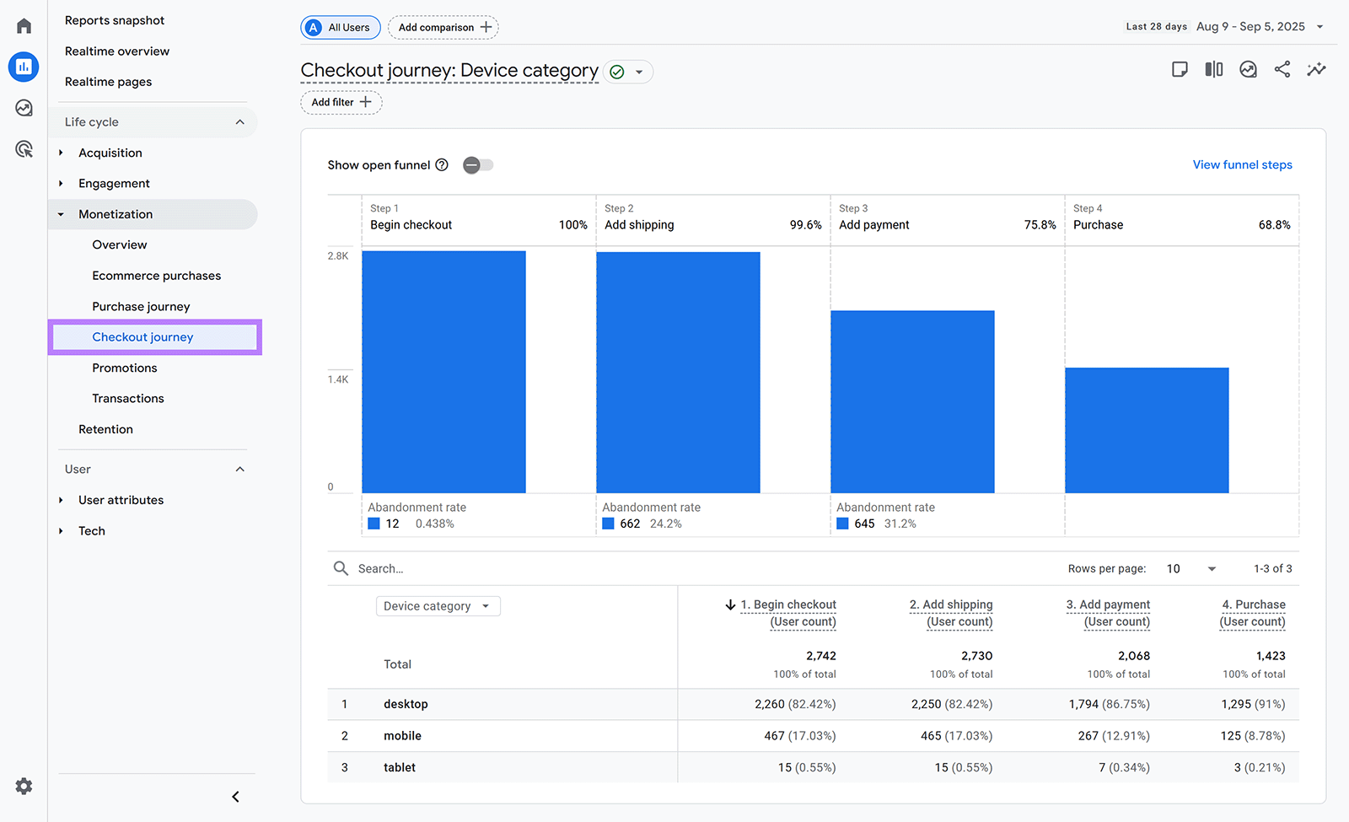The image size is (1349, 822).
Task: Collapse the navigation sidebar arrow
Action: [234, 796]
